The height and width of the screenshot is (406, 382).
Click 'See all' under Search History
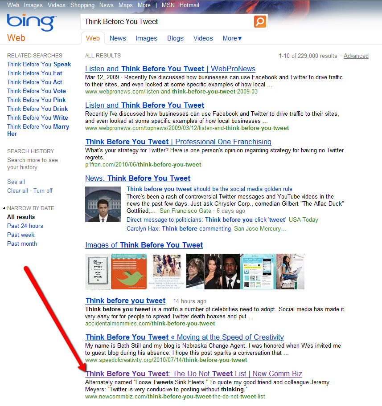[x=16, y=182]
